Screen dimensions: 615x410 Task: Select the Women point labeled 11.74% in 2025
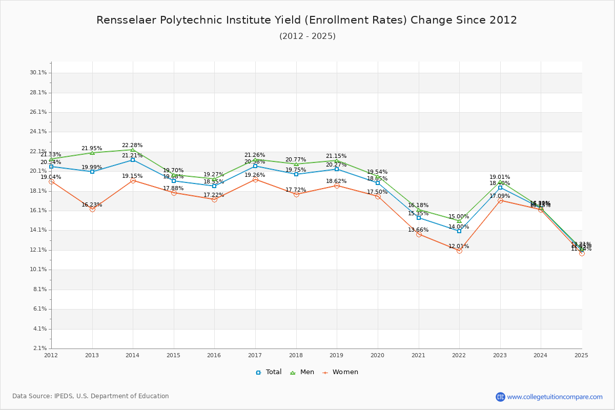(581, 253)
